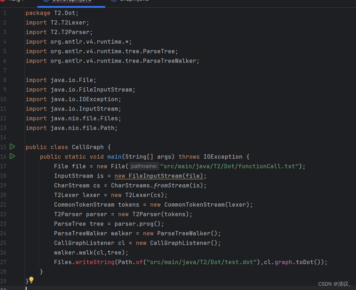Run the main method from gutter icon
356x290 pixels.
(12, 156)
